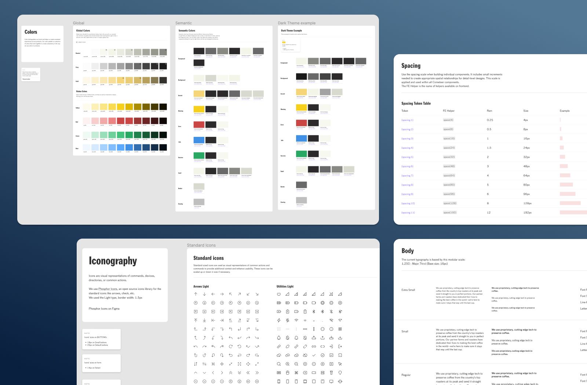Viewport: 587px width, 385px height.
Task: Click the '0.25' rem value
Action: (490, 120)
